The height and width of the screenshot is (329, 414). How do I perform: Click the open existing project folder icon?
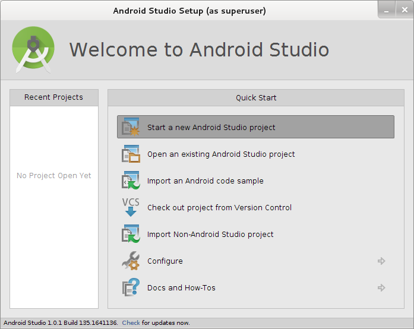[131, 154]
